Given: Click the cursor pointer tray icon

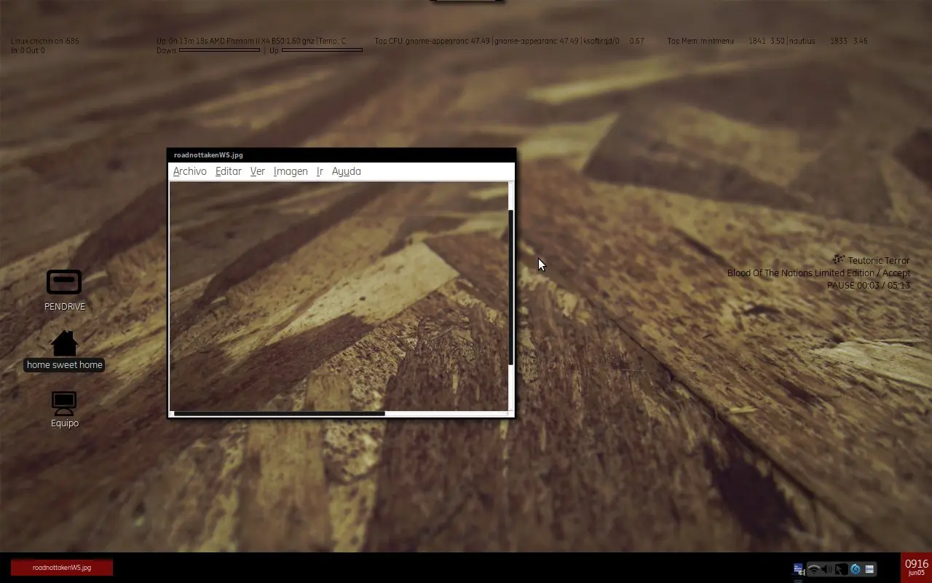Looking at the screenshot, I should tap(841, 569).
